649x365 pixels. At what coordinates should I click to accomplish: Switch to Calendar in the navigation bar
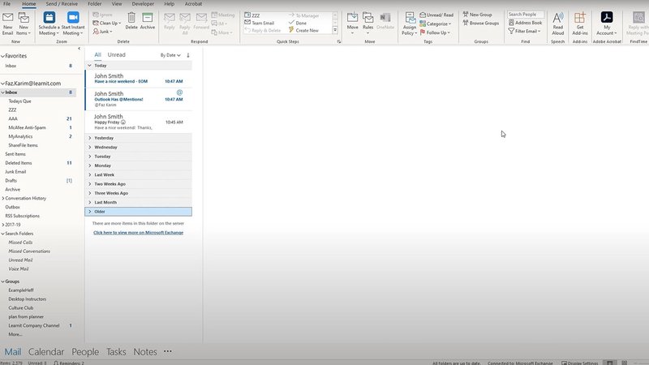click(x=45, y=352)
